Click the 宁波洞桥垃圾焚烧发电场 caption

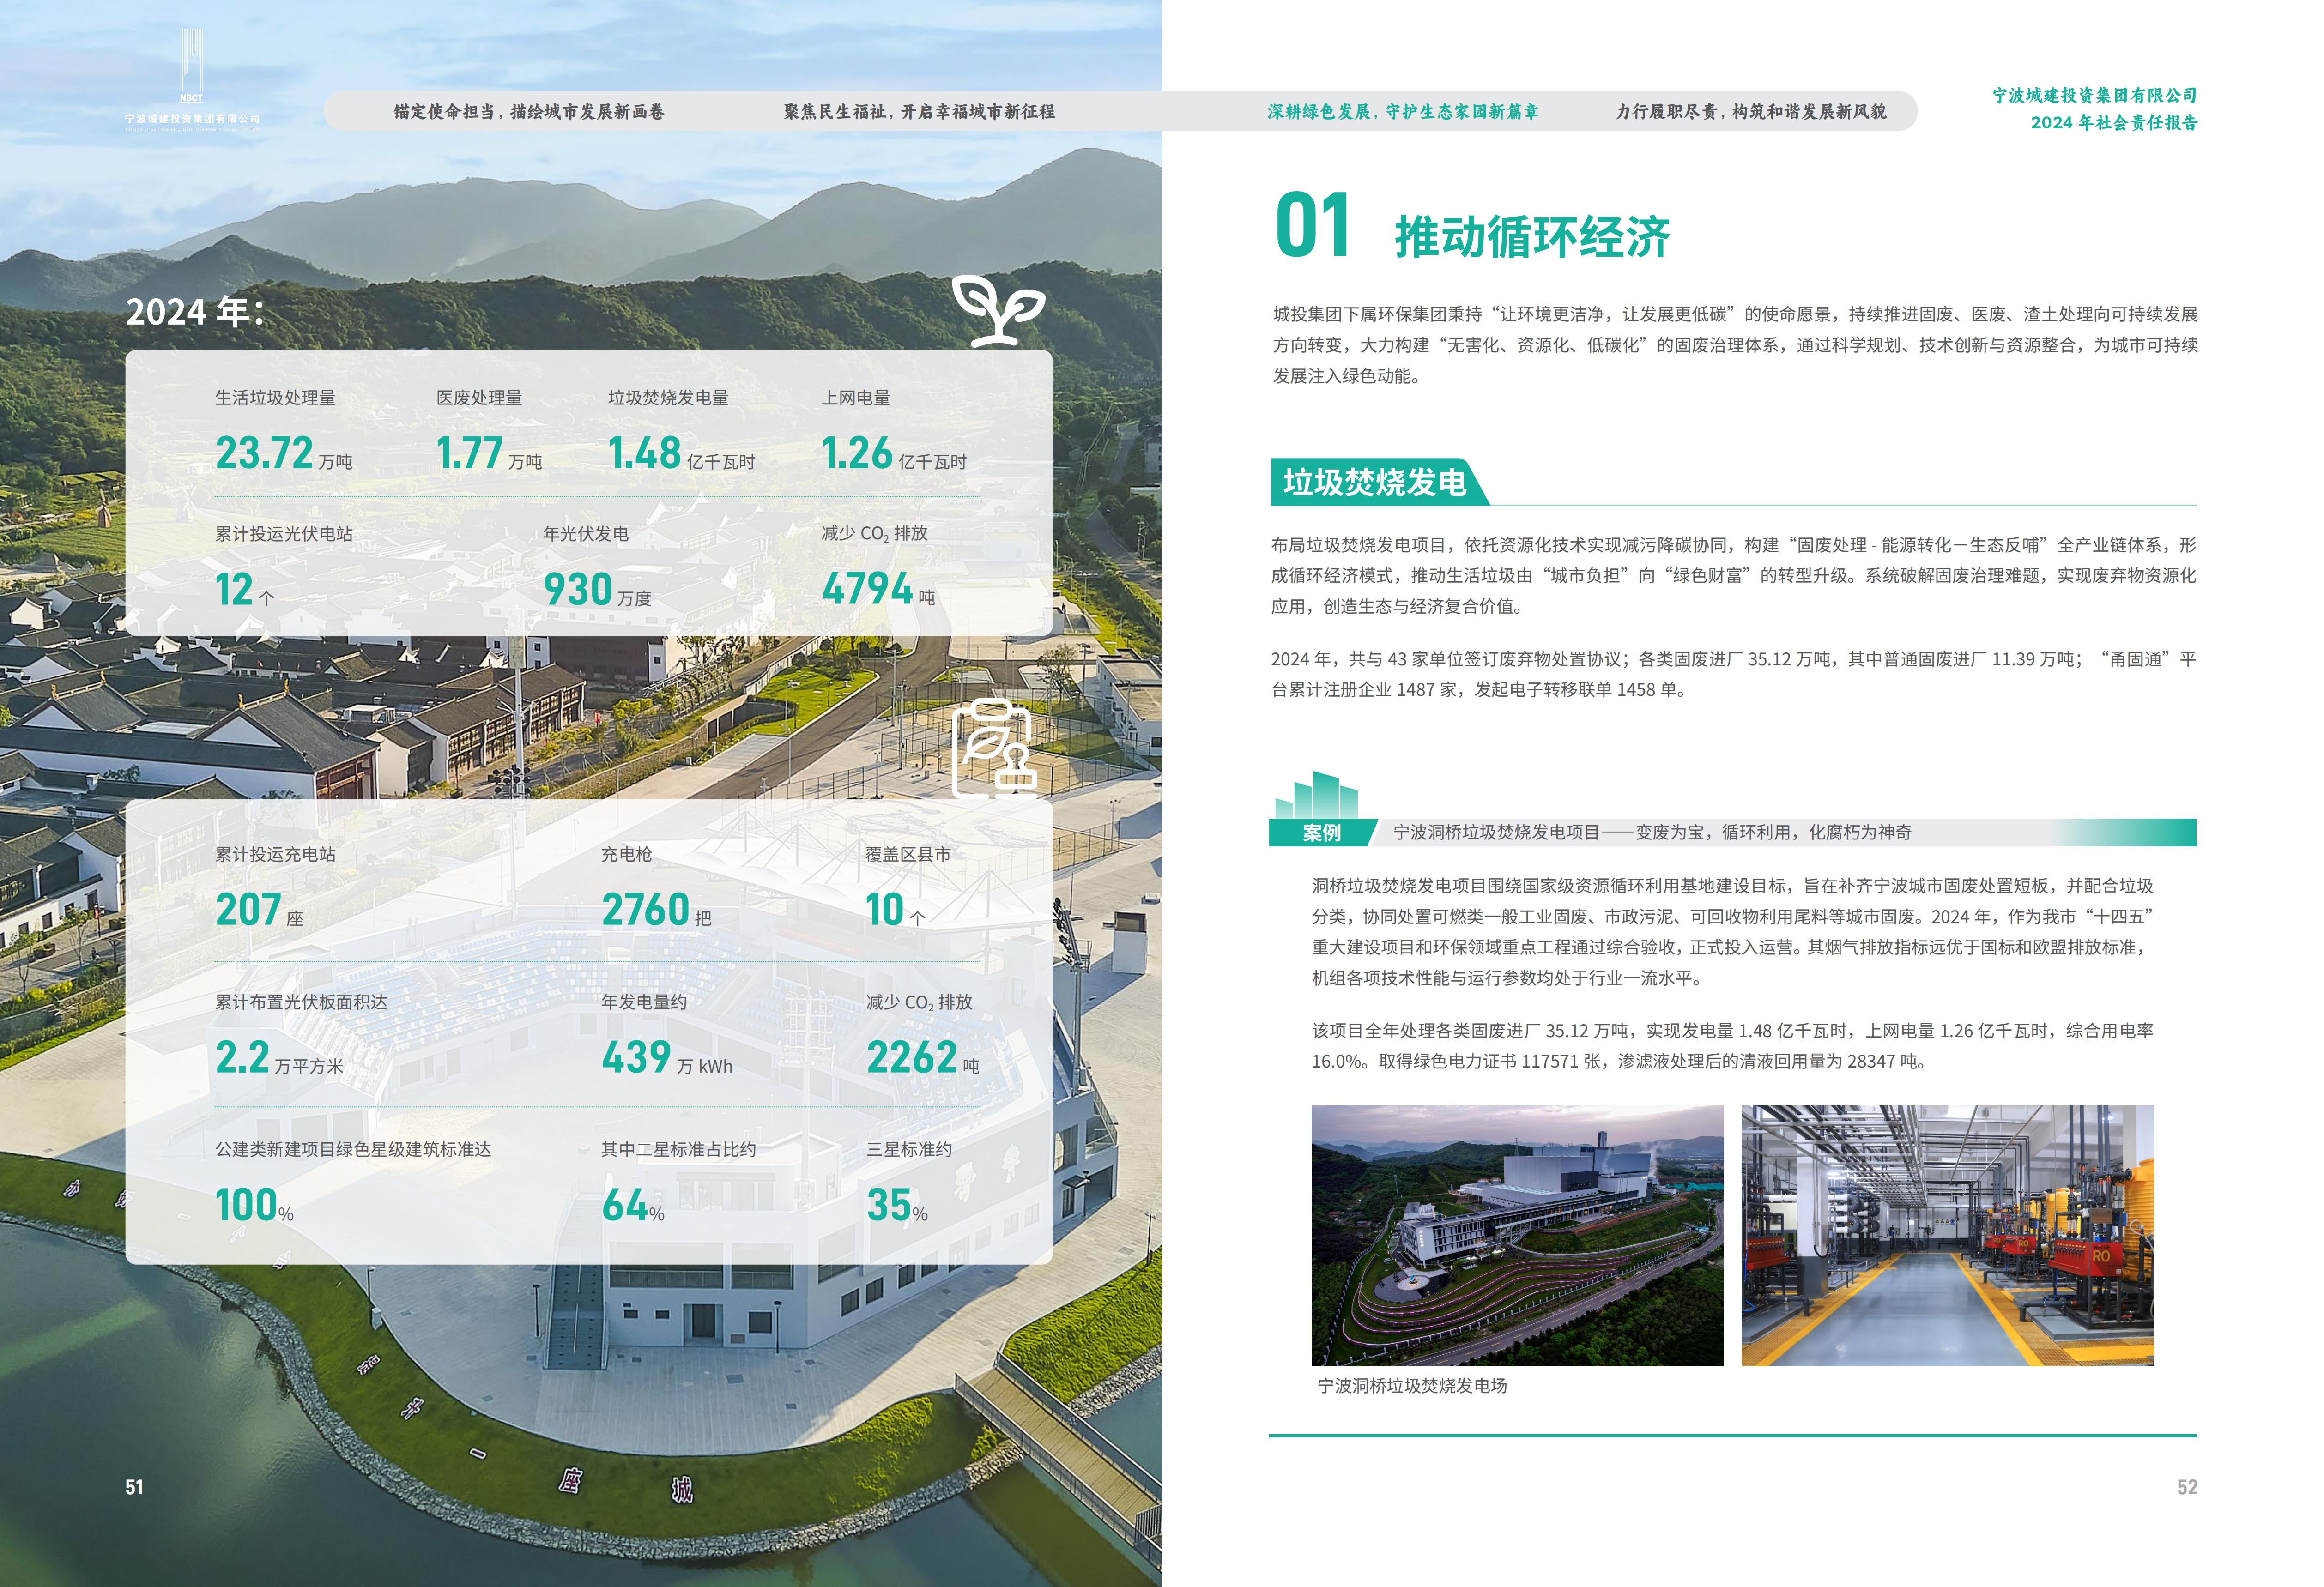coord(1412,1386)
